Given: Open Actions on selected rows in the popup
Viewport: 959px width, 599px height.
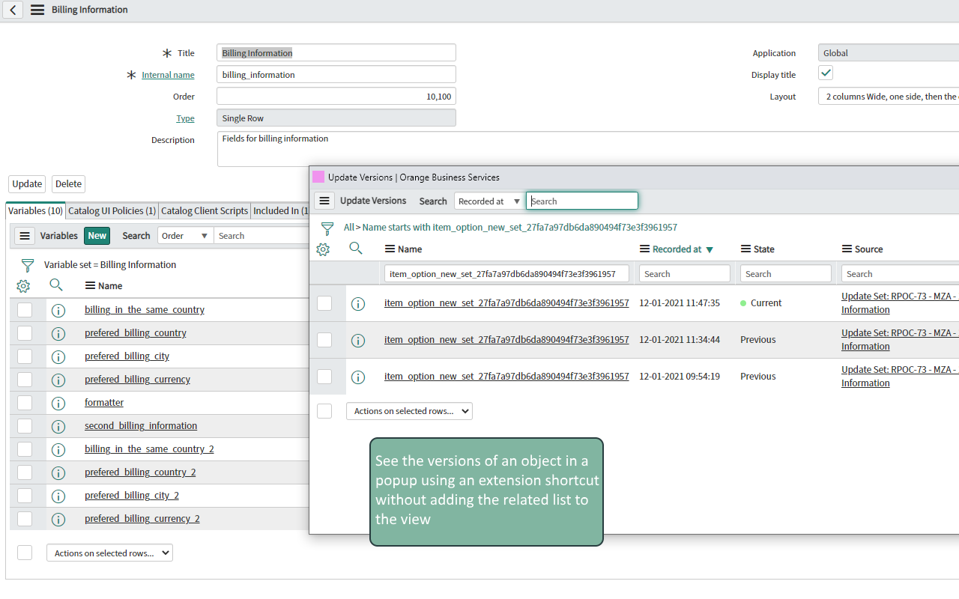Looking at the screenshot, I should pyautogui.click(x=409, y=411).
